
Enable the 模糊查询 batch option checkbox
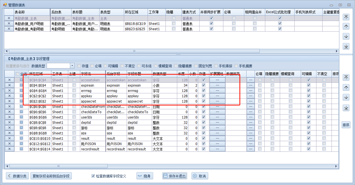tap(155, 66)
